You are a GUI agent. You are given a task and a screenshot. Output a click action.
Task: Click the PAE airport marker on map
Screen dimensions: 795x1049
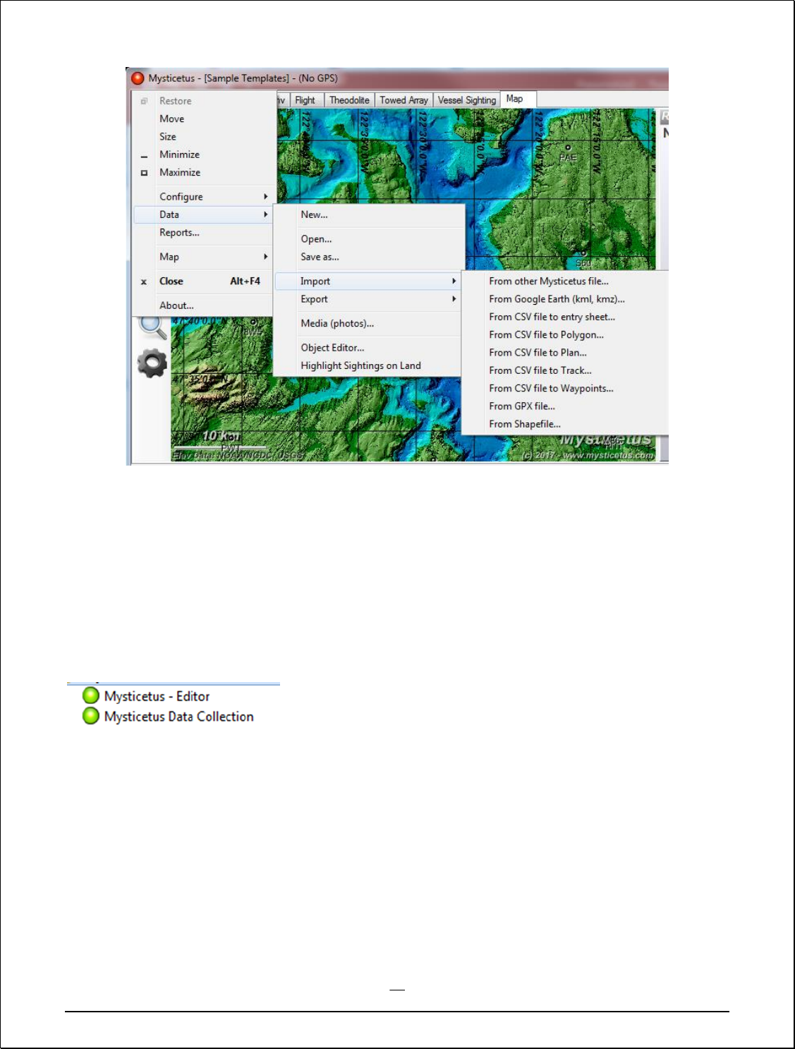click(567, 148)
